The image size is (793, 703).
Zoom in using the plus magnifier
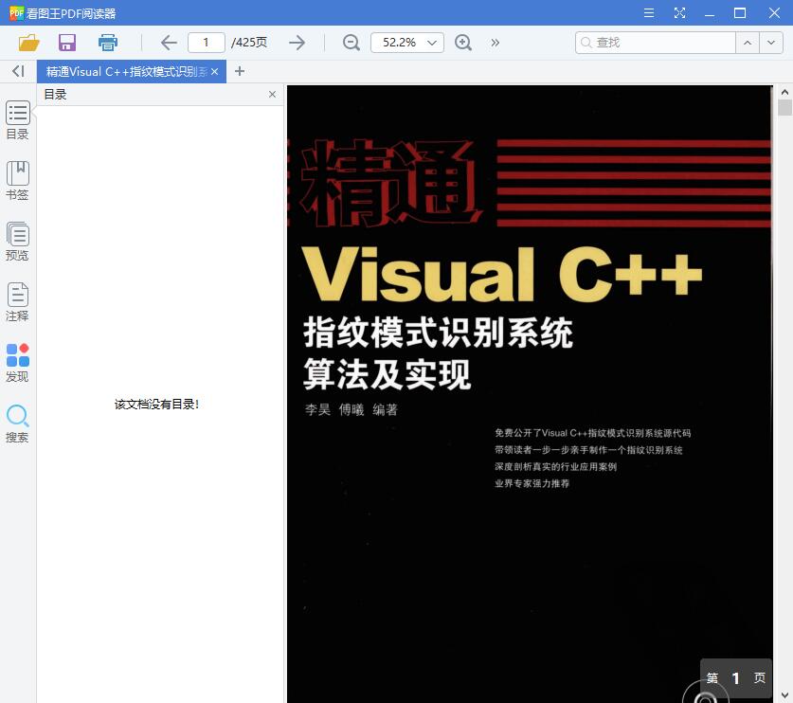[x=463, y=43]
